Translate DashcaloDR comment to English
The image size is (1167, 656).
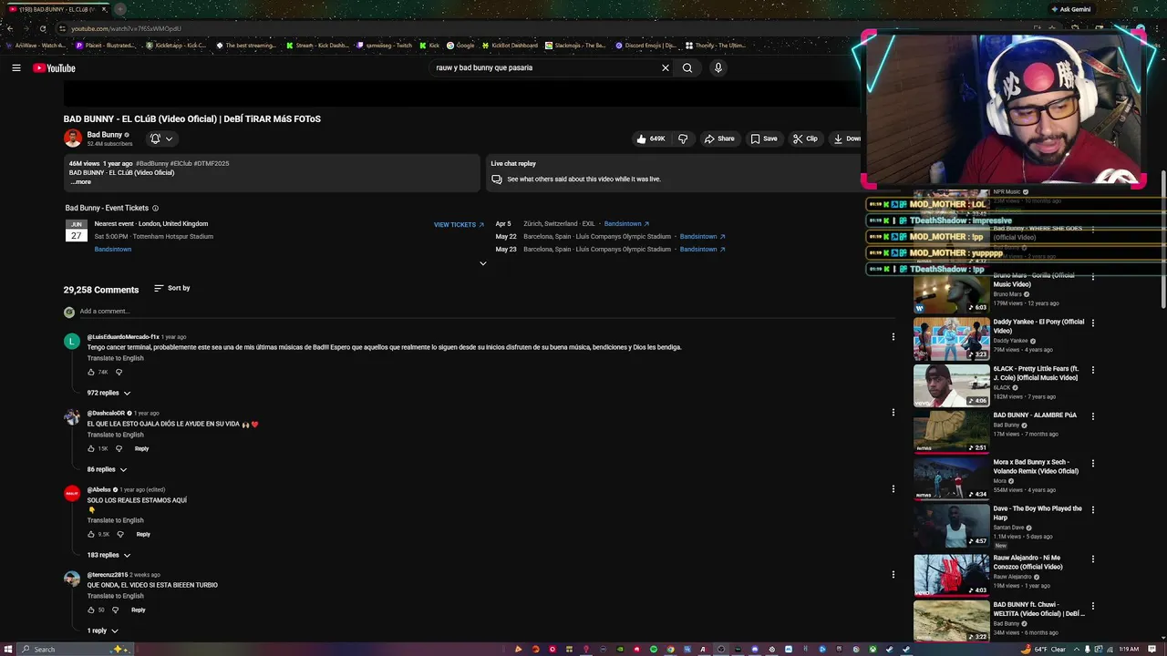click(116, 435)
